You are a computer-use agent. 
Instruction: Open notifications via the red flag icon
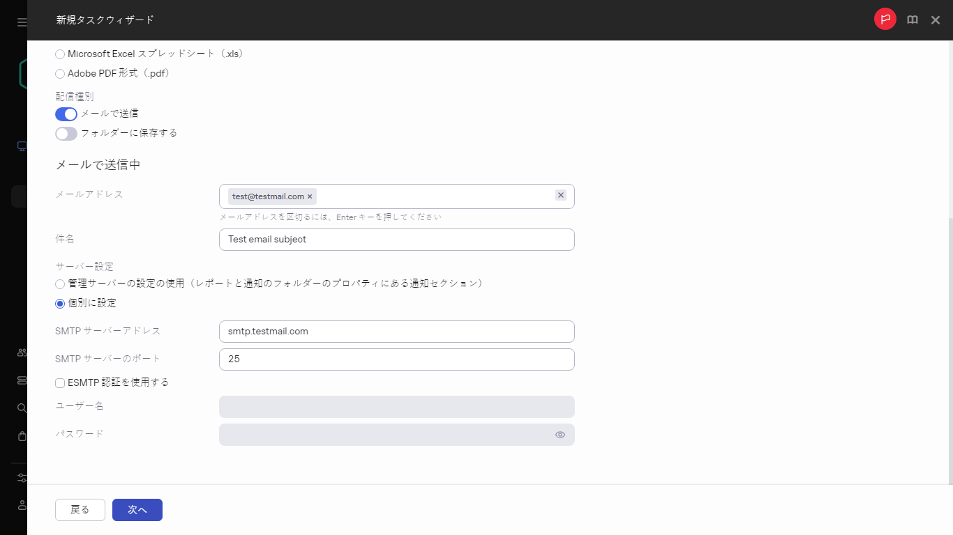pos(885,19)
